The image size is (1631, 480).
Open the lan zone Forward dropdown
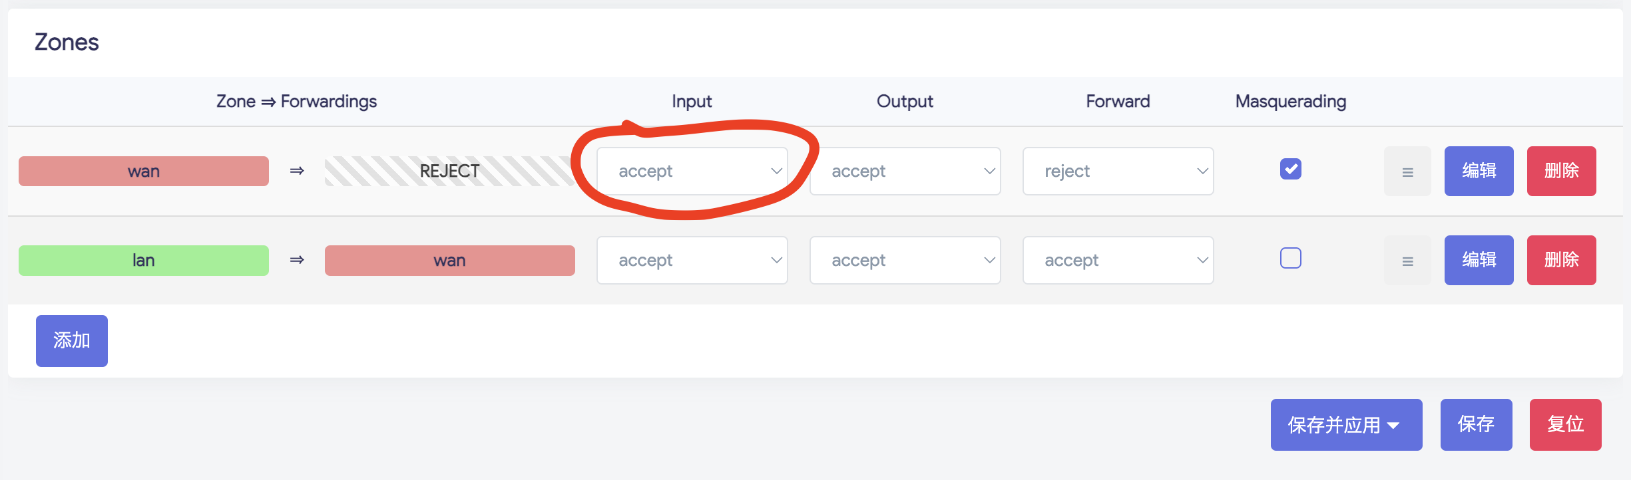1118,261
